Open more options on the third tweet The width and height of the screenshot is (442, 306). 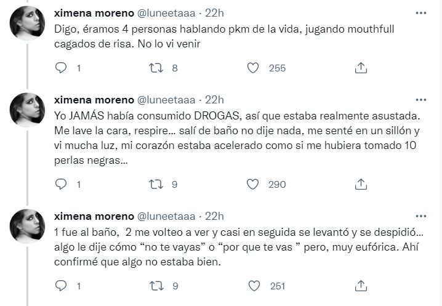pos(420,215)
